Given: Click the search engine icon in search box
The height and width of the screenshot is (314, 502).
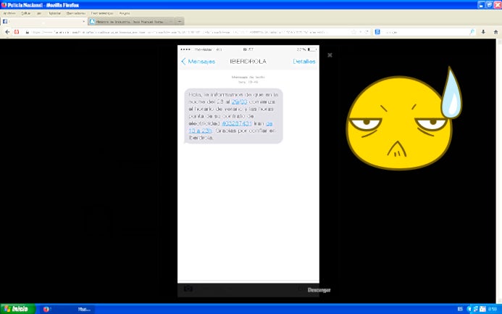Looking at the screenshot, I should tap(377, 32).
